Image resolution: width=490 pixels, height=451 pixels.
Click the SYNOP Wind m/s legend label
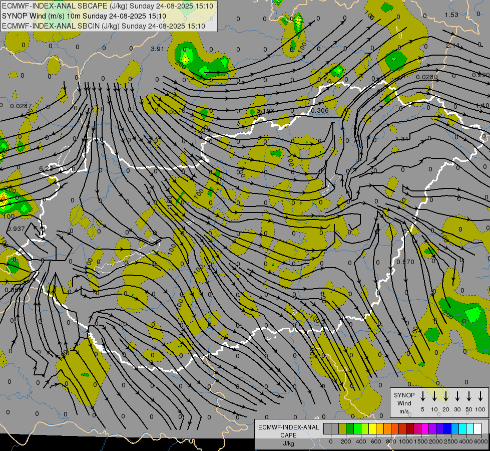point(404,403)
